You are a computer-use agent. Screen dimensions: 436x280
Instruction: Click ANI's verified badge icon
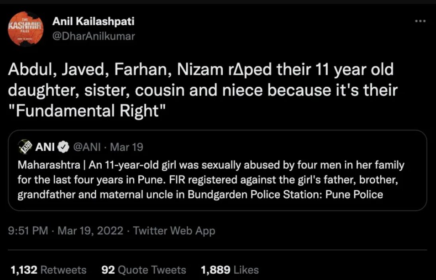point(63,147)
